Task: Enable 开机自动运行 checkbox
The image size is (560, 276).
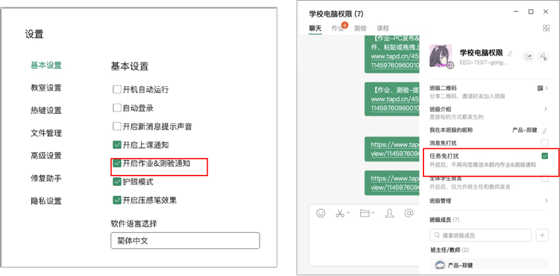Action: coord(117,89)
